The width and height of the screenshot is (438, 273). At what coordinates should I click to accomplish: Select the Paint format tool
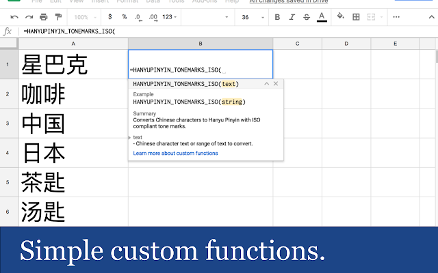pyautogui.click(x=58, y=17)
